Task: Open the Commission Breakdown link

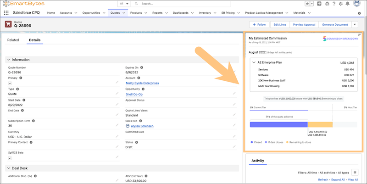Action: 340,39
